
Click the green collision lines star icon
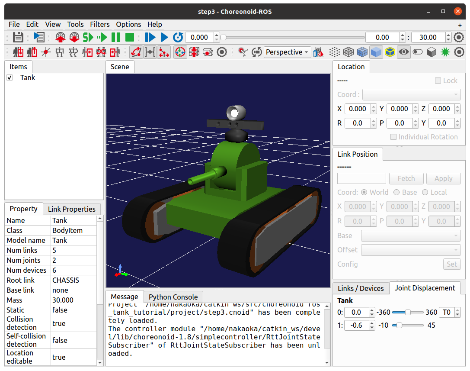(x=445, y=52)
